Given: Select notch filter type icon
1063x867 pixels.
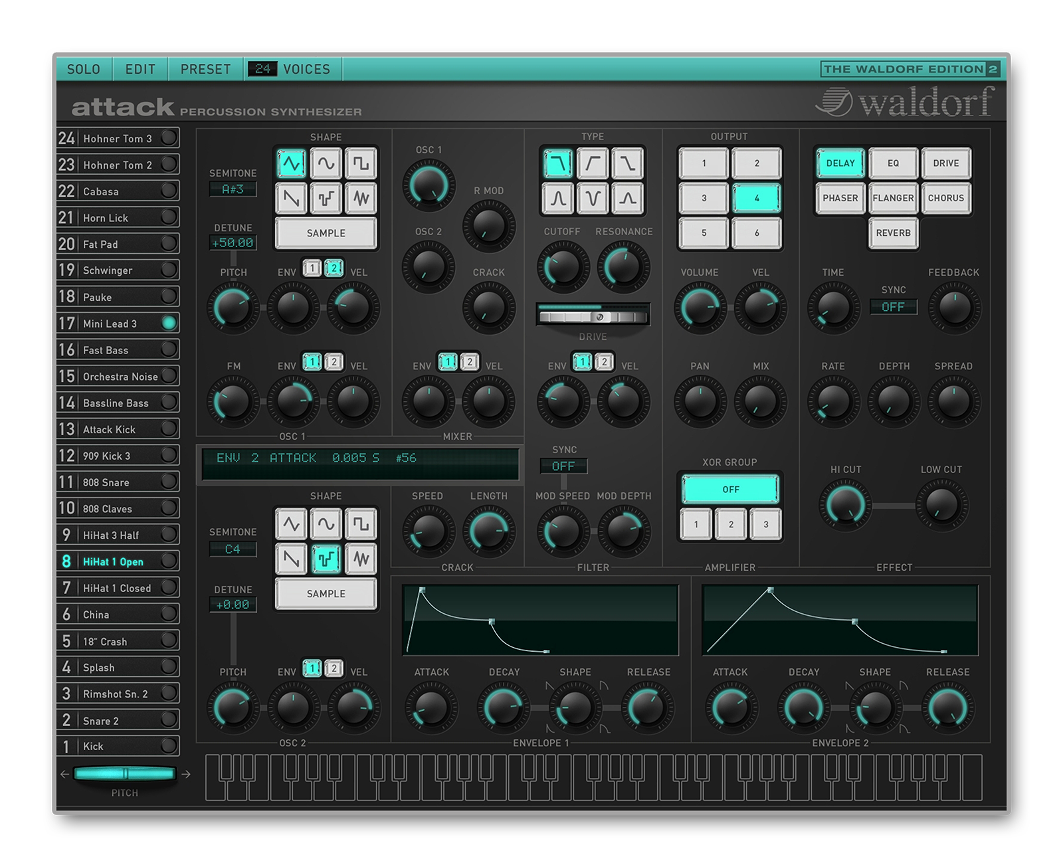Looking at the screenshot, I should pos(593,198).
